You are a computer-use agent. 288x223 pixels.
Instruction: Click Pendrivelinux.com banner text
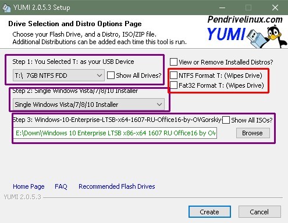[x=245, y=19]
